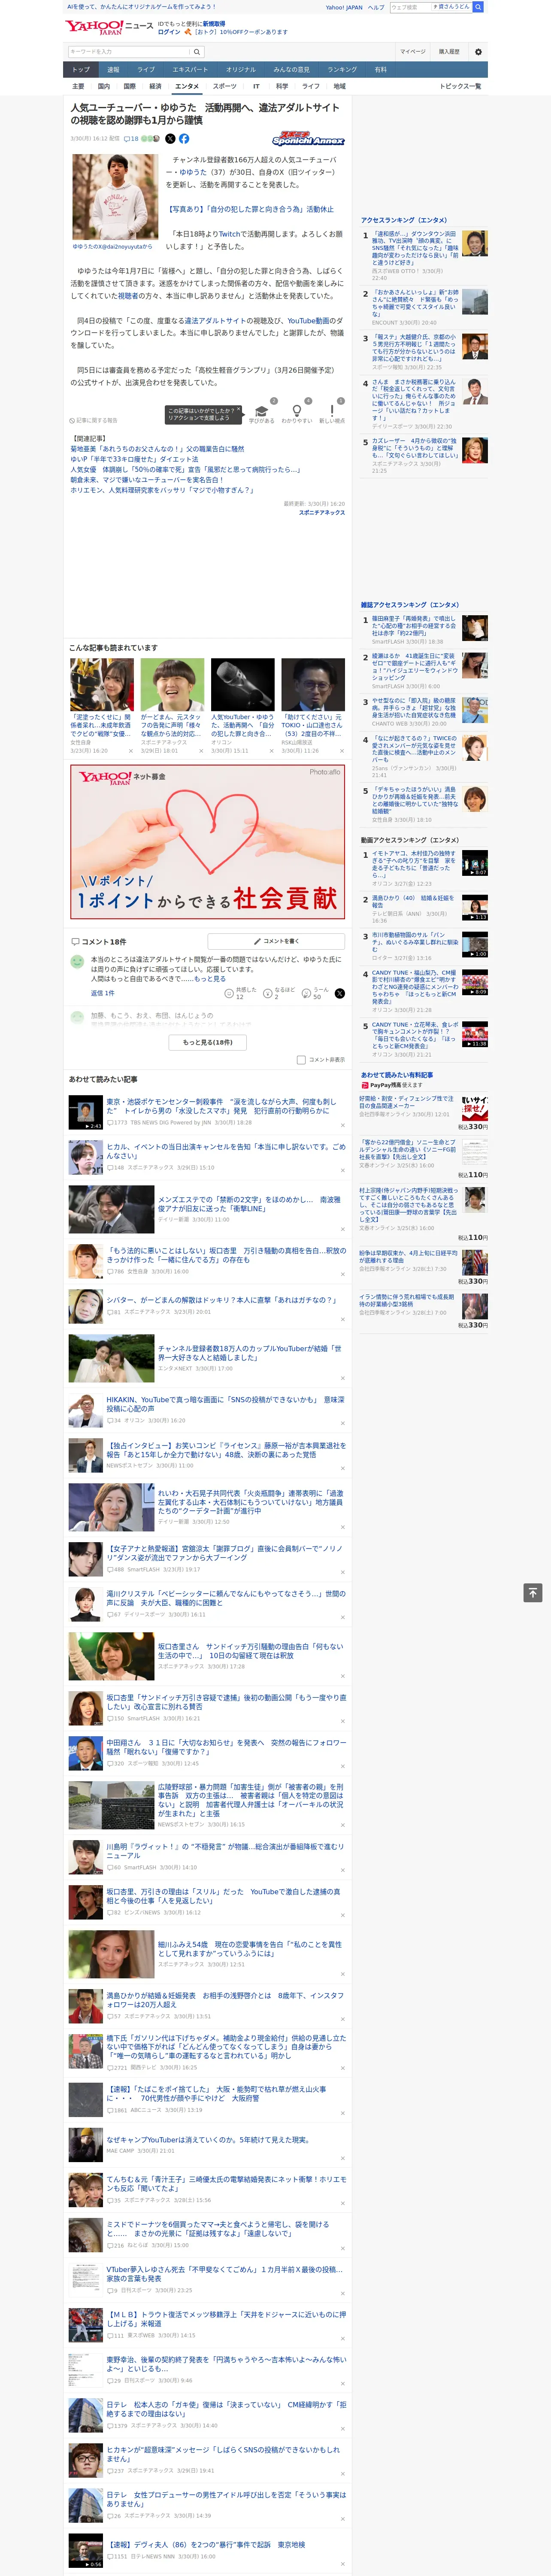
Task: Open the 返信 1件 replies link
Action: [x=103, y=993]
